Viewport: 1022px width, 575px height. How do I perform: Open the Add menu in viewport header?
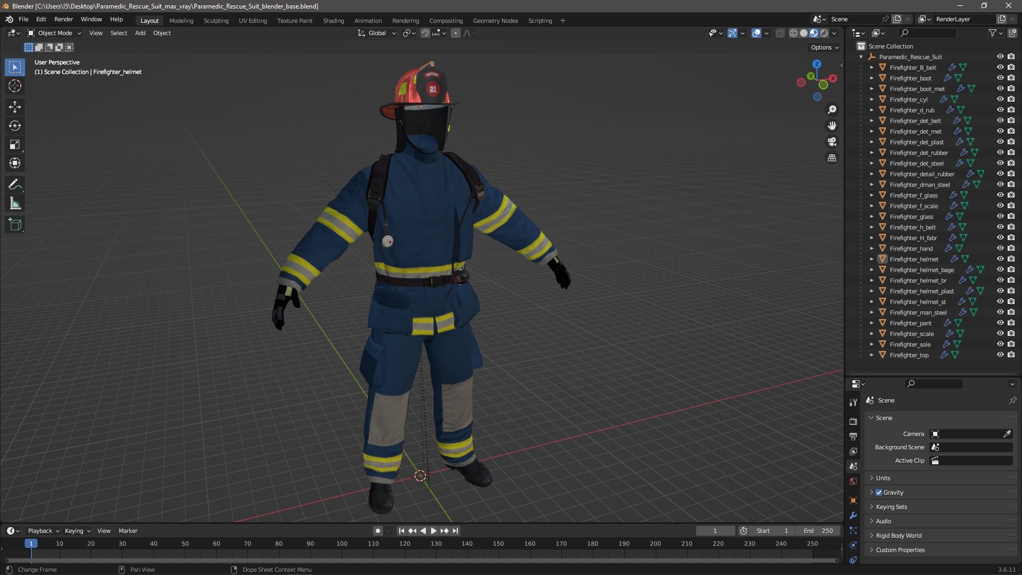[x=140, y=33]
